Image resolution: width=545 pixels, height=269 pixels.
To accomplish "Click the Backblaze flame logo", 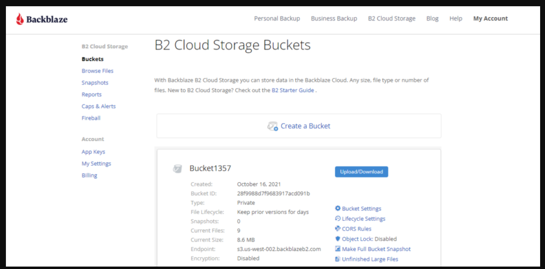I will (21, 18).
